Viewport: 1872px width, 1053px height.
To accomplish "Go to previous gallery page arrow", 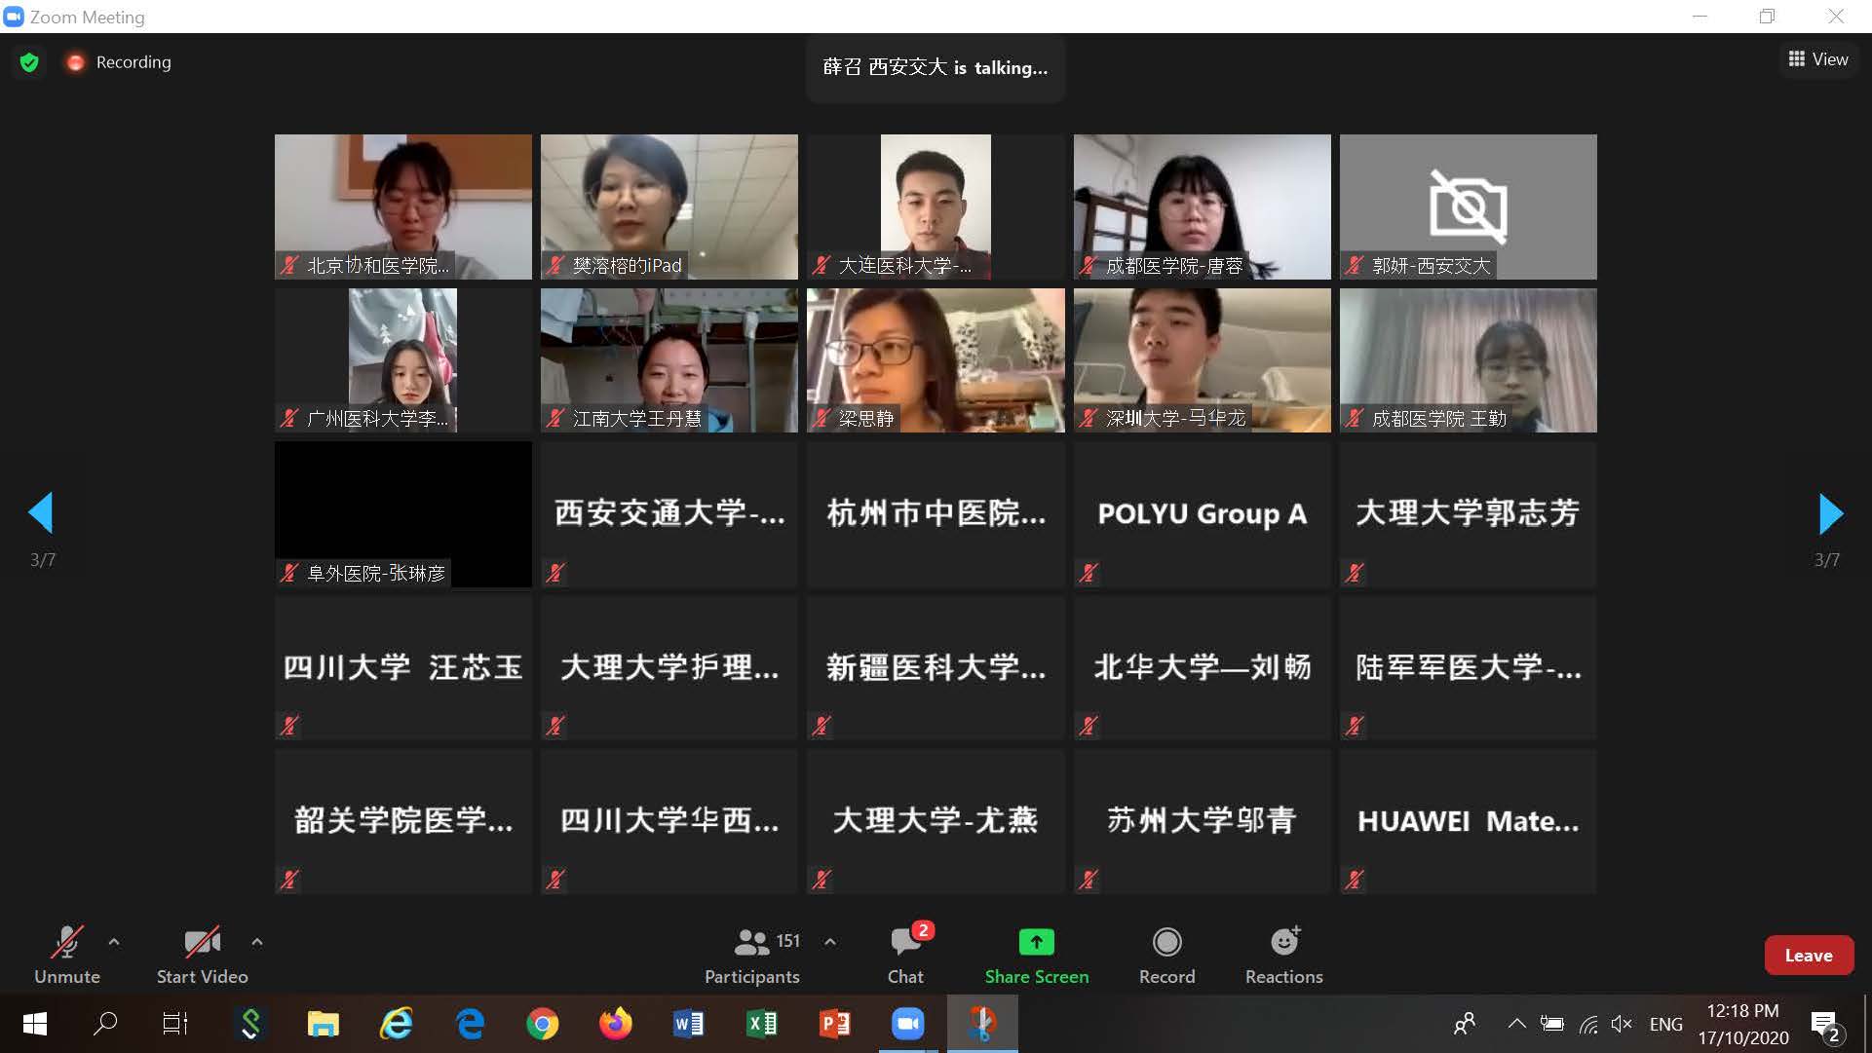I will click(41, 513).
